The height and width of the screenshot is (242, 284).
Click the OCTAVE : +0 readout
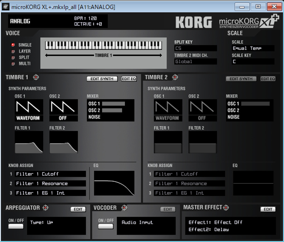(88, 24)
